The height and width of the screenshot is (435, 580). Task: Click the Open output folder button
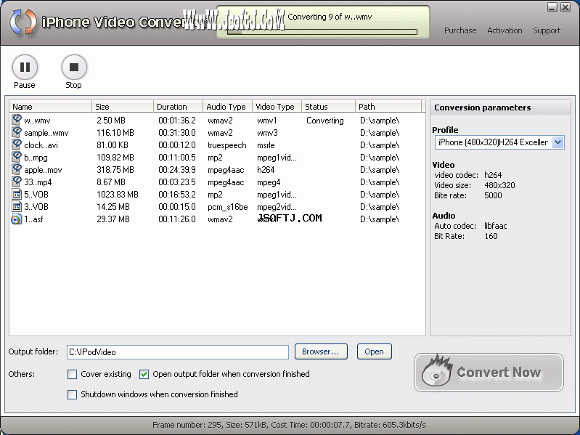(x=374, y=351)
